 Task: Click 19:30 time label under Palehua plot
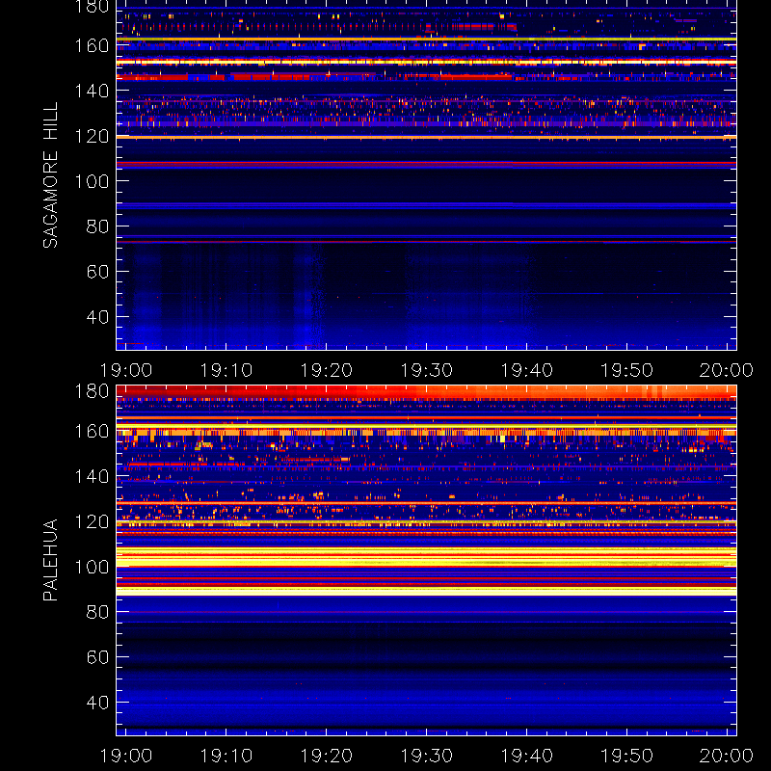click(x=426, y=756)
